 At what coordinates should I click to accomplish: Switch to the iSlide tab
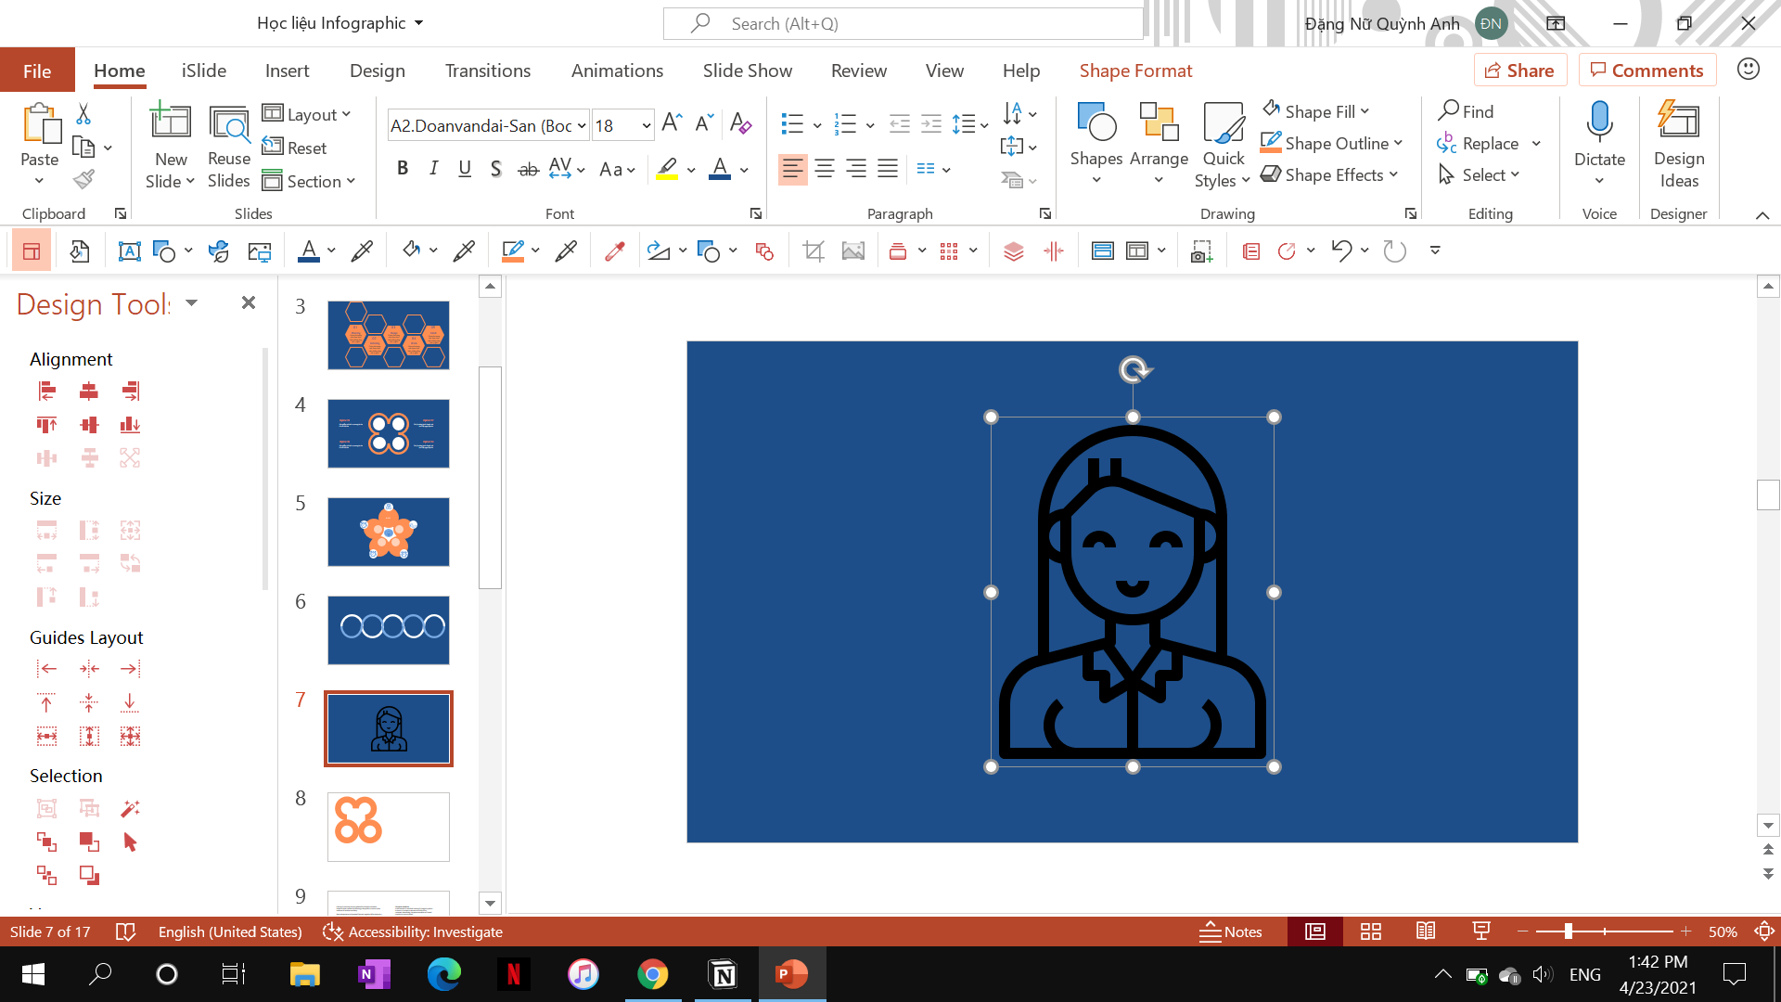tap(204, 71)
